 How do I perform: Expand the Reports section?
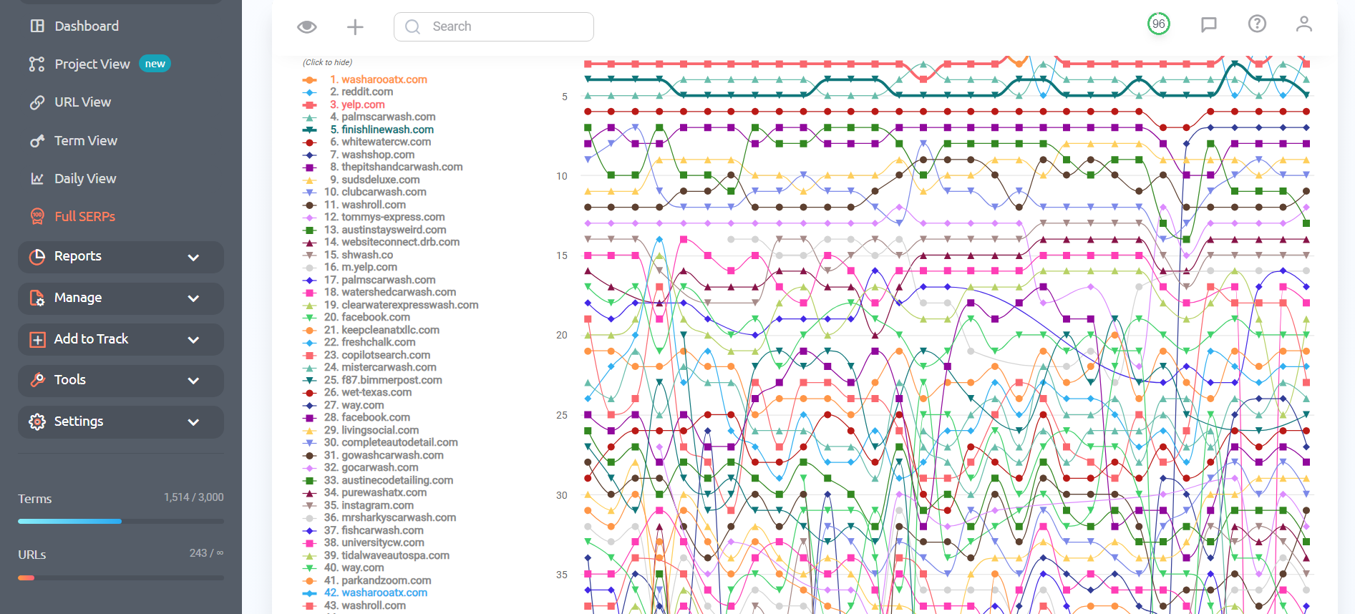121,257
